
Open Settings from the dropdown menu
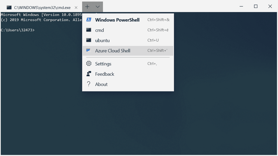pos(128,64)
